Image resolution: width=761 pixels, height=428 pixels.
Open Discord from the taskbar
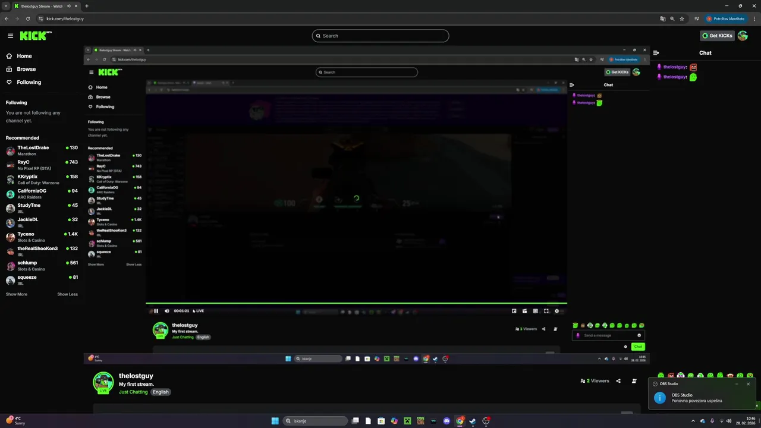(x=446, y=421)
